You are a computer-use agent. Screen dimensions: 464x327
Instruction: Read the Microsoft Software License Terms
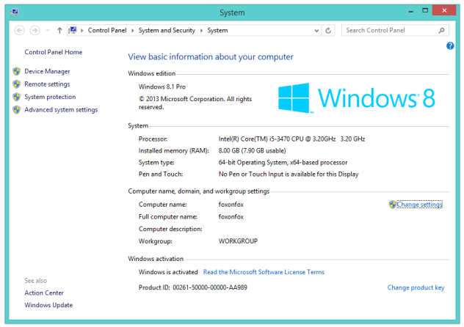(x=264, y=272)
